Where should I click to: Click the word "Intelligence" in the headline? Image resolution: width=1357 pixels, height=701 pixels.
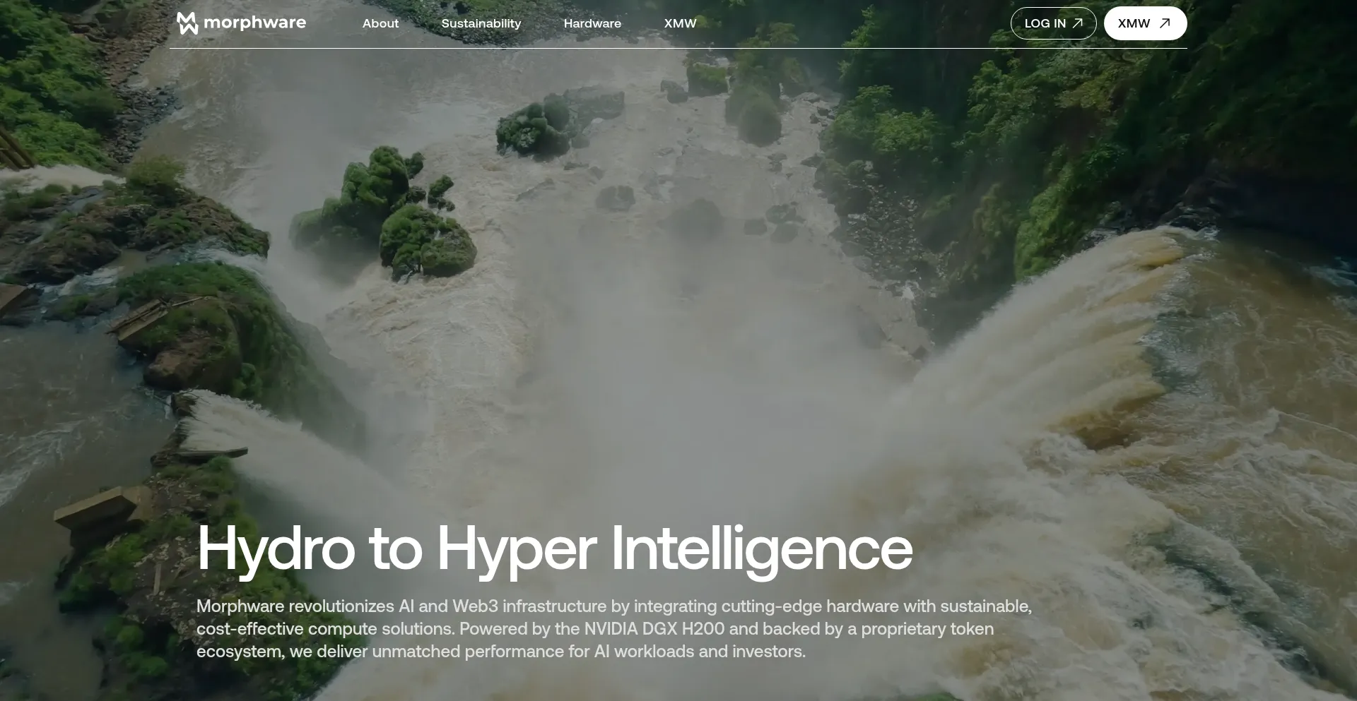coord(761,549)
